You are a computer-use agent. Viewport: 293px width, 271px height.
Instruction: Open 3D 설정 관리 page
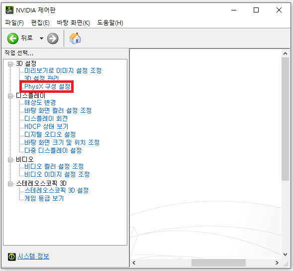tap(42, 78)
